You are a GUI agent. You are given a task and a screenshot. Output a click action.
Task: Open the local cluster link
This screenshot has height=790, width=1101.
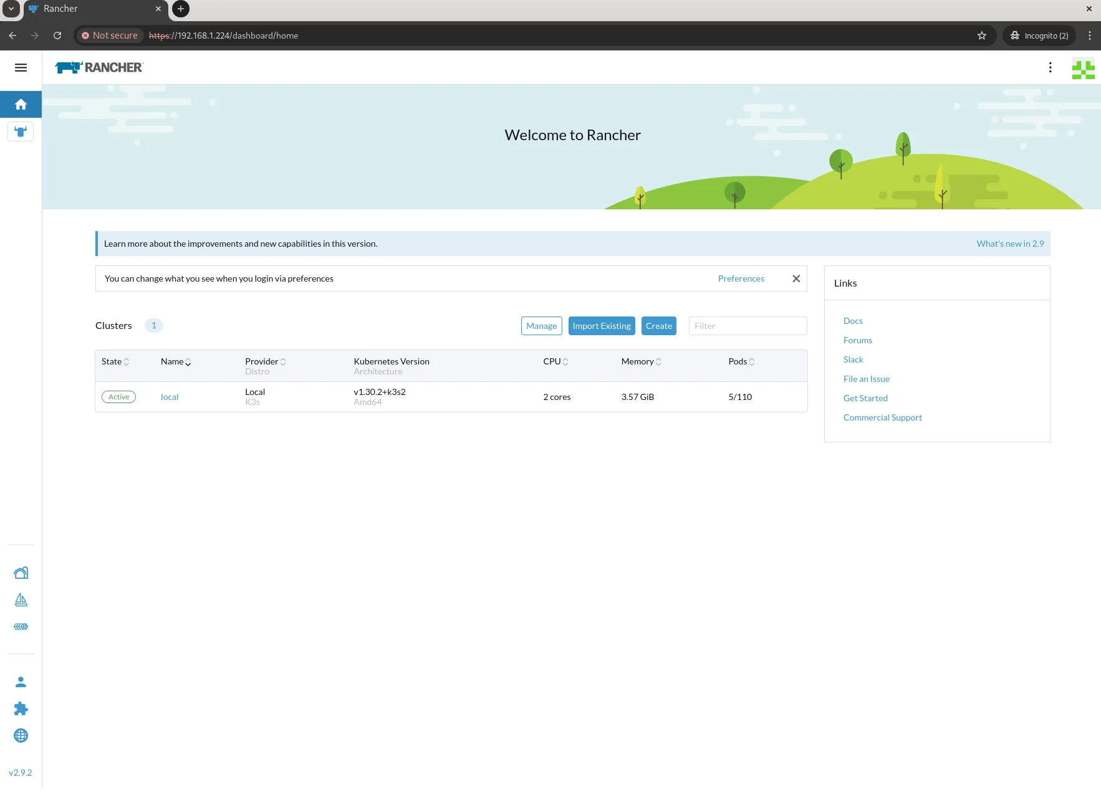170,397
